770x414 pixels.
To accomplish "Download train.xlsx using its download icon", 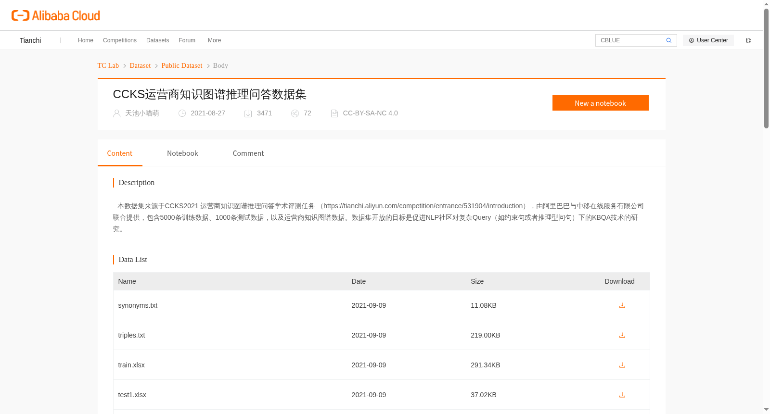I will [622, 365].
